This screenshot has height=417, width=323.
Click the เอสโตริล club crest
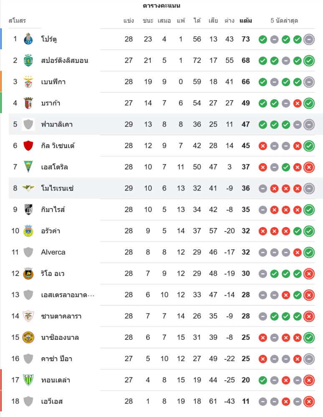(x=28, y=167)
